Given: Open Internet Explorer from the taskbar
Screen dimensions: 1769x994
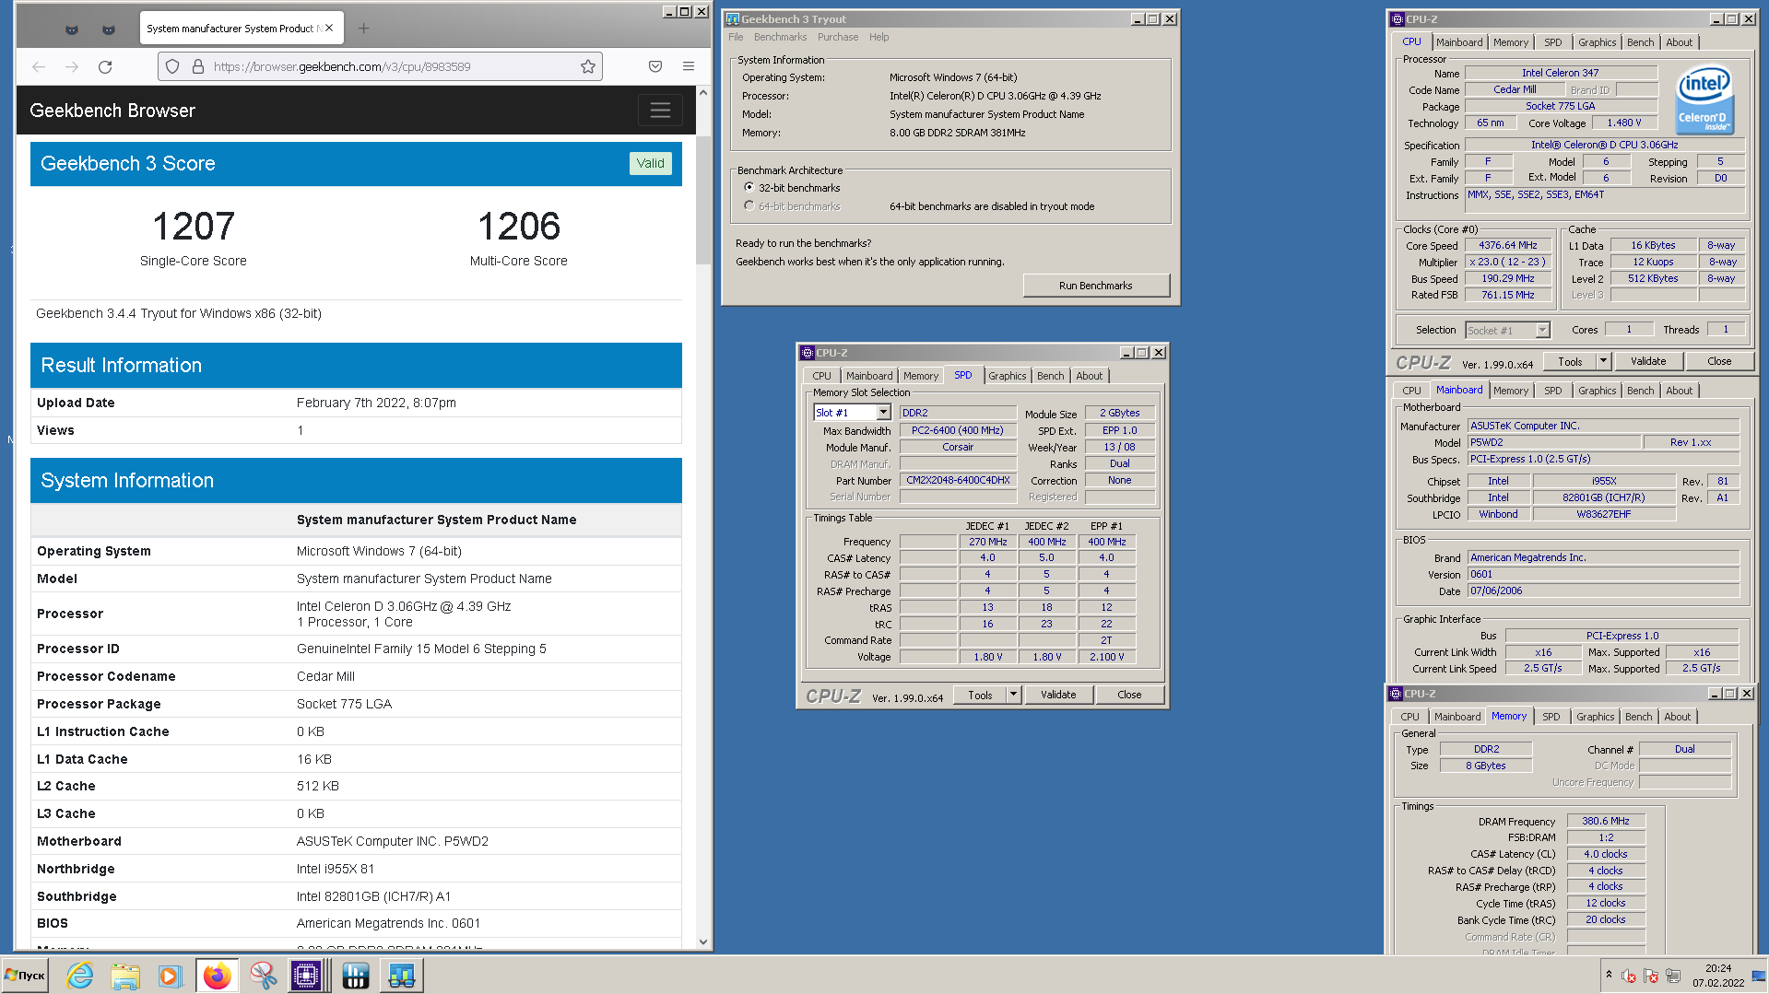Looking at the screenshot, I should click(x=80, y=976).
